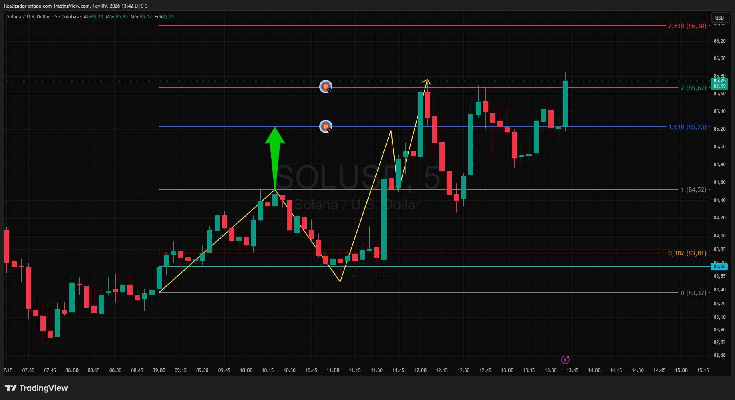Screen dimensions: 735x400
Task: Click the 08:45 time axis label
Action: point(137,370)
